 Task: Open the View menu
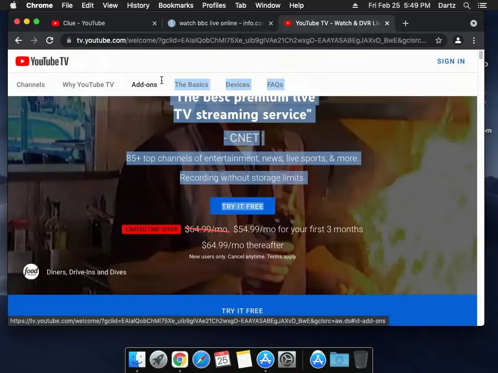point(110,5)
